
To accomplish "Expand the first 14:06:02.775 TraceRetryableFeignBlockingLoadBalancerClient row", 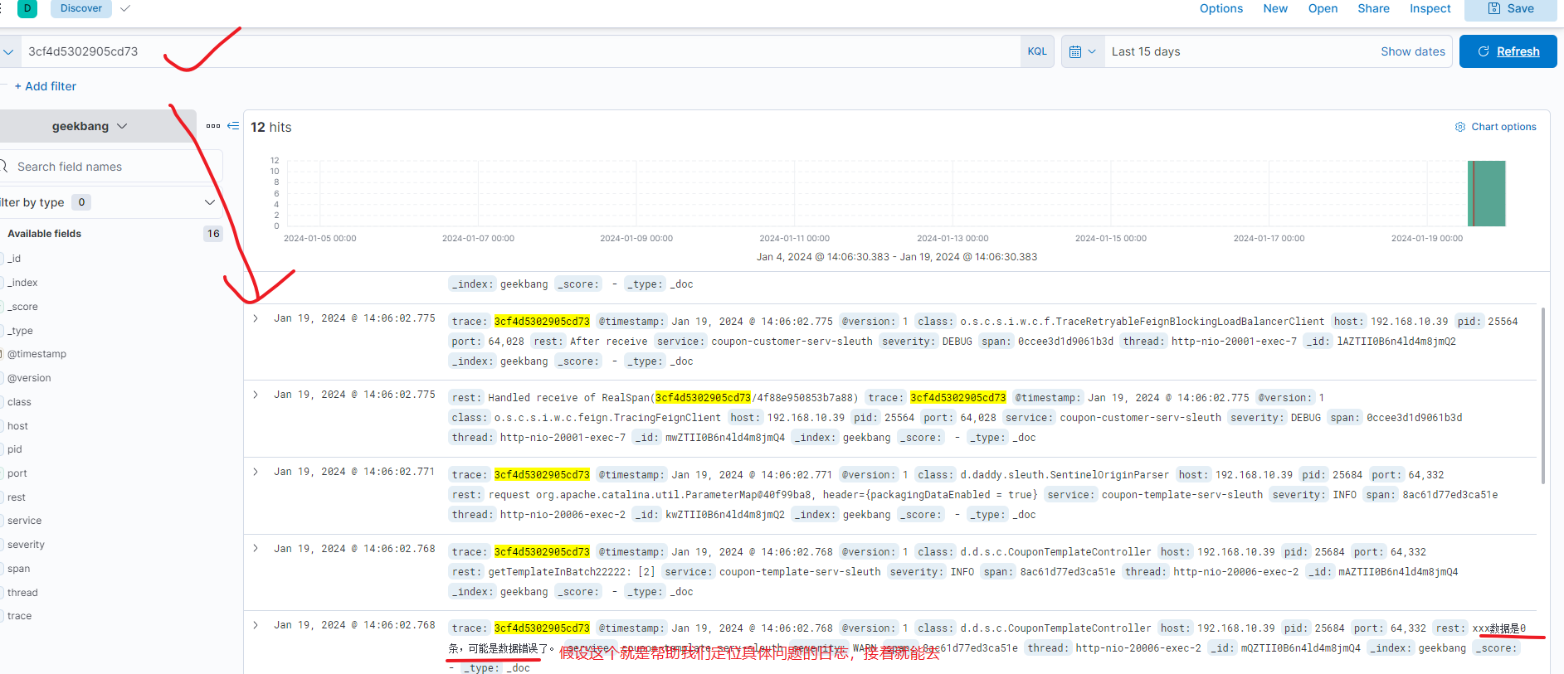I will (x=256, y=318).
